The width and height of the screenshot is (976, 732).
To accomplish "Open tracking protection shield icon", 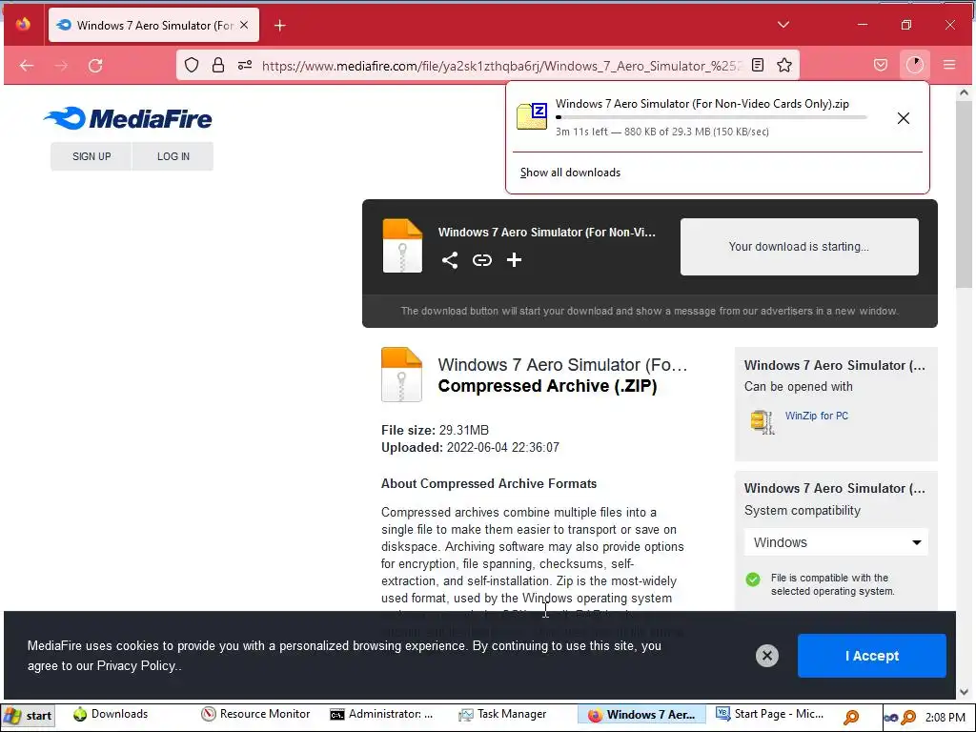I will click(192, 66).
